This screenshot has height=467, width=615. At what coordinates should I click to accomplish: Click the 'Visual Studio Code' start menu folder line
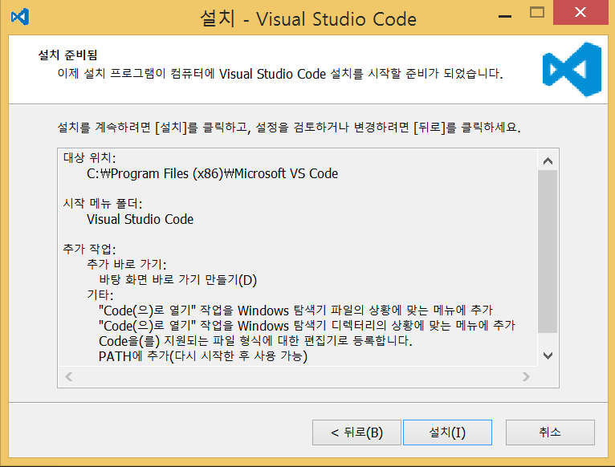tap(140, 219)
